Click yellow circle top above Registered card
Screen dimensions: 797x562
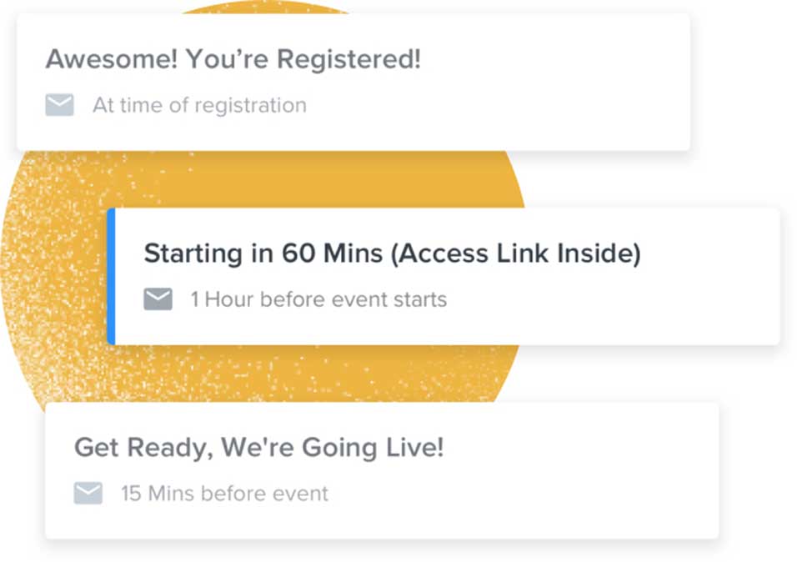pyautogui.click(x=264, y=8)
